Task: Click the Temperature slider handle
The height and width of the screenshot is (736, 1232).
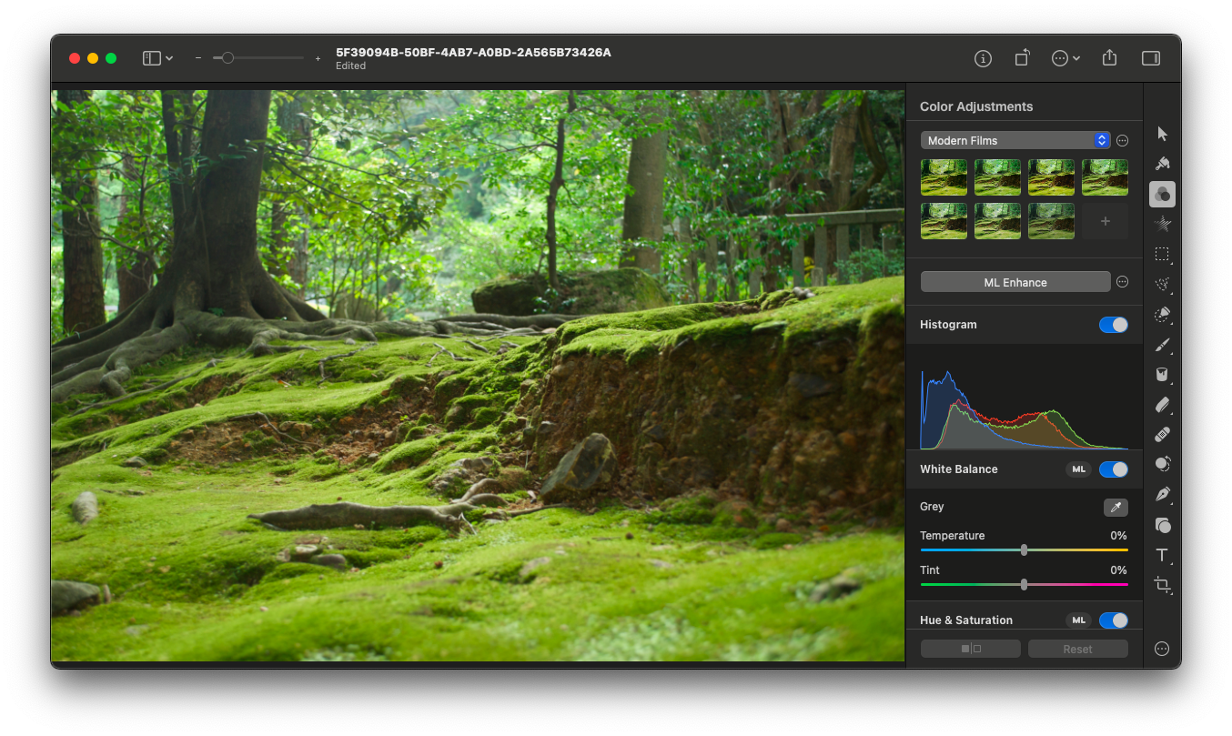Action: click(x=1025, y=549)
